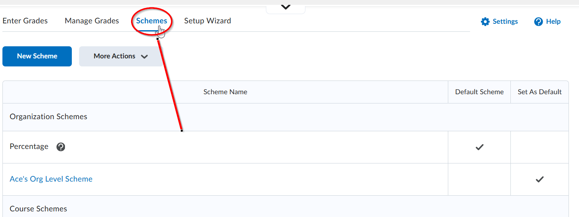Switch to the Enter Grades tab

(25, 21)
